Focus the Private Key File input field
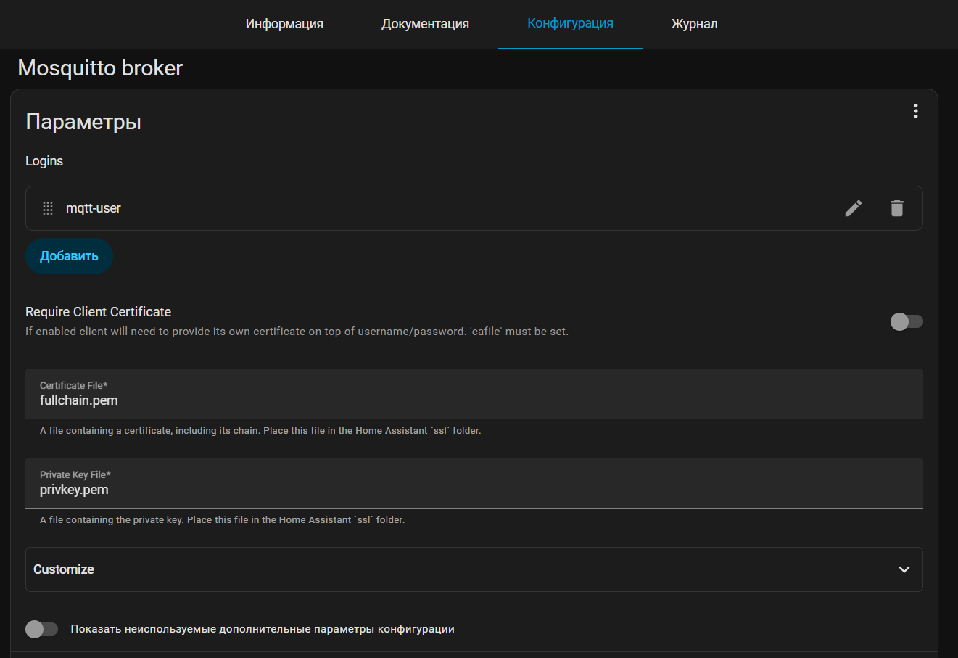Screen dimensions: 958x658 point(474,483)
